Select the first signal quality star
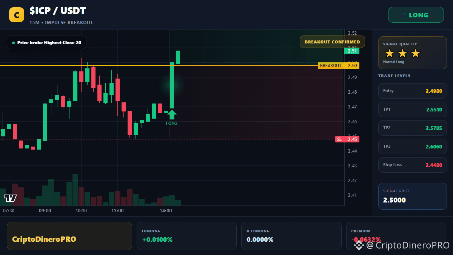 pos(390,53)
